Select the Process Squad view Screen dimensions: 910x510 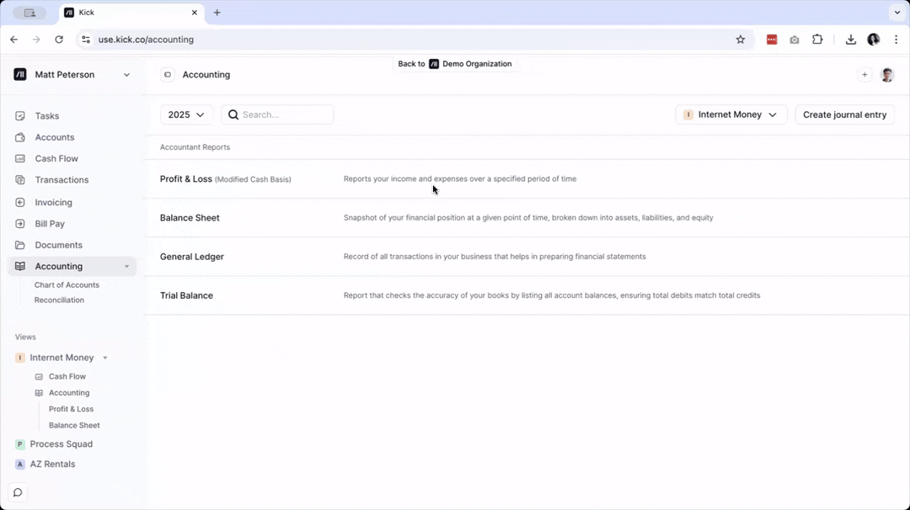tap(61, 444)
